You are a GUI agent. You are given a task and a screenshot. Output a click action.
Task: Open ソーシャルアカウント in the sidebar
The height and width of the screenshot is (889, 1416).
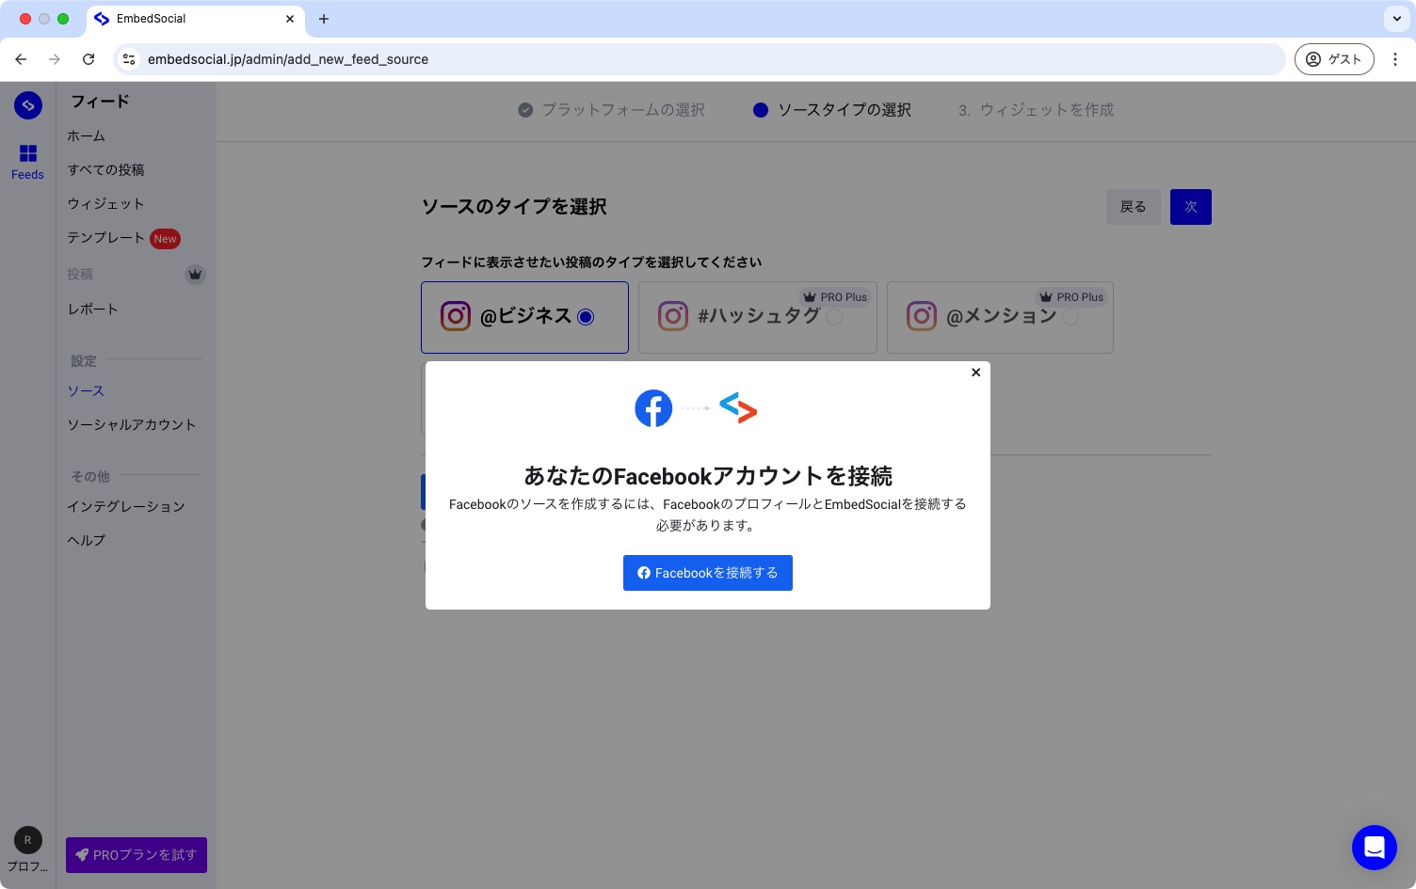[x=132, y=425]
